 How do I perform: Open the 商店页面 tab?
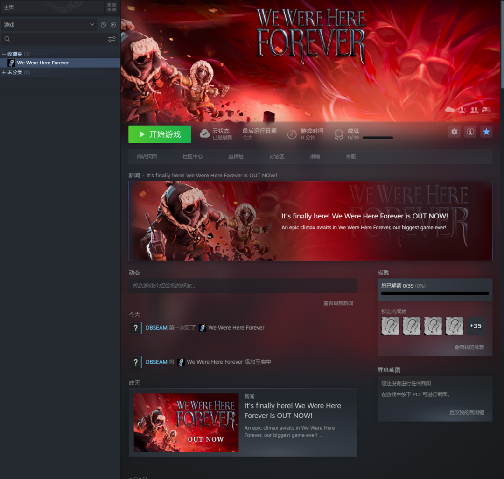coord(147,156)
